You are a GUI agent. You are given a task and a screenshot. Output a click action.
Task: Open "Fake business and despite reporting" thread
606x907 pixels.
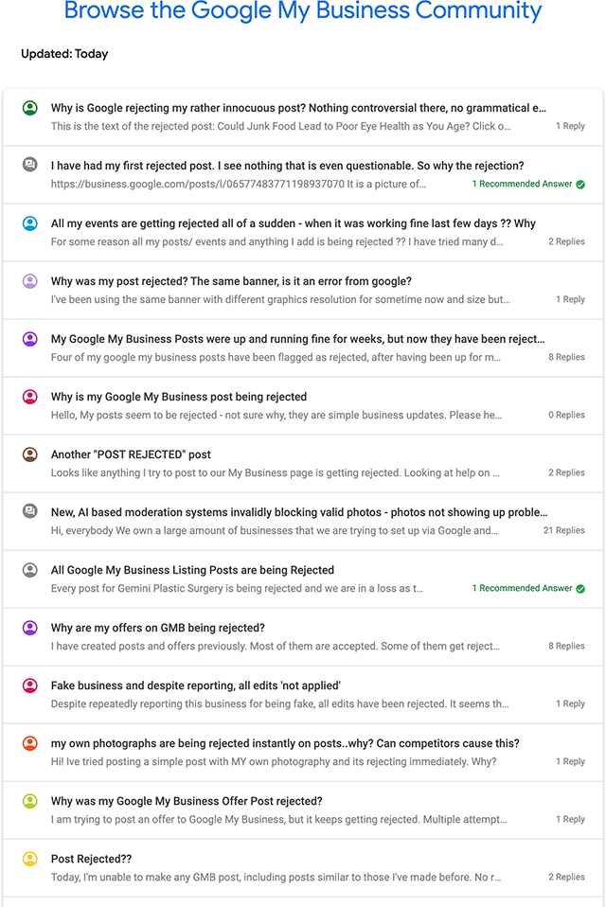pyautogui.click(x=195, y=685)
